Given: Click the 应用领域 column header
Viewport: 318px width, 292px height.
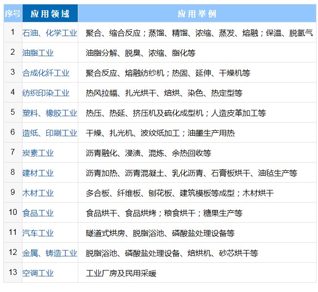Looking at the screenshot, I should tap(50, 14).
